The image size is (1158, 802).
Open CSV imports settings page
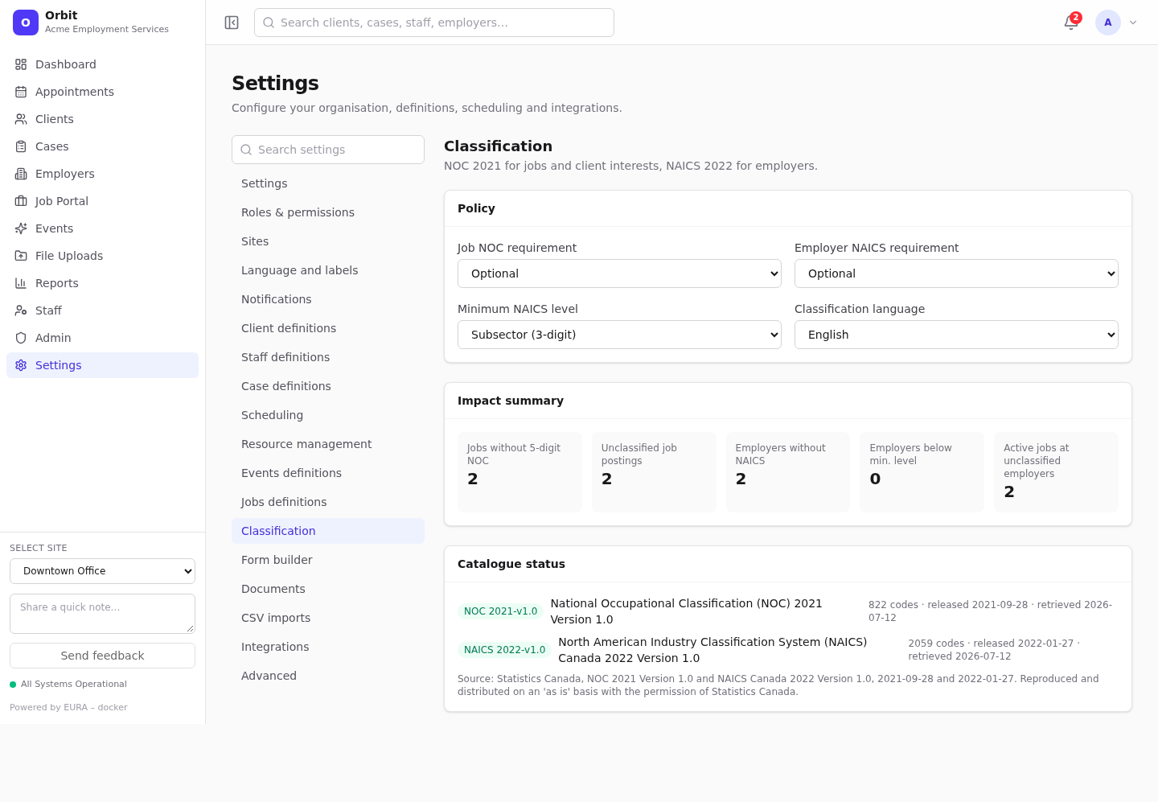pyautogui.click(x=328, y=618)
